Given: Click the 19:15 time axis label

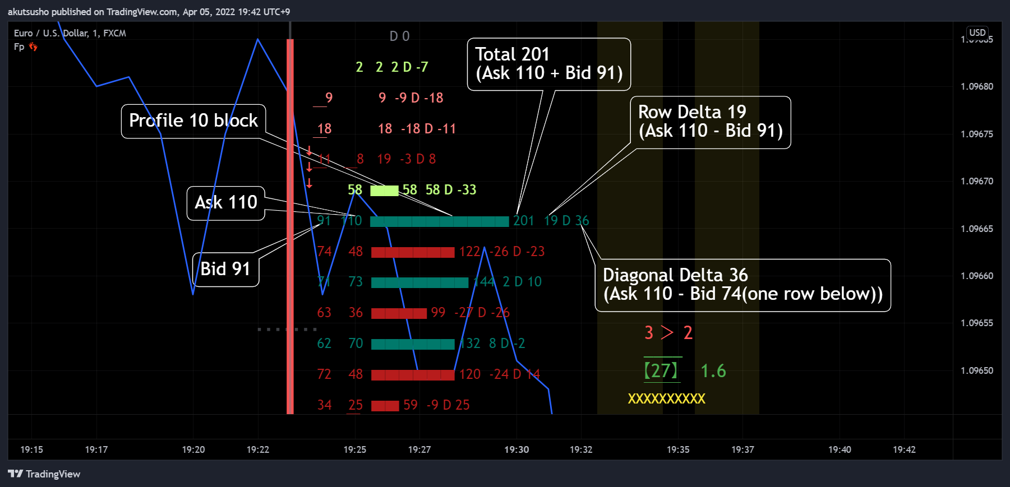Looking at the screenshot, I should pos(31,449).
